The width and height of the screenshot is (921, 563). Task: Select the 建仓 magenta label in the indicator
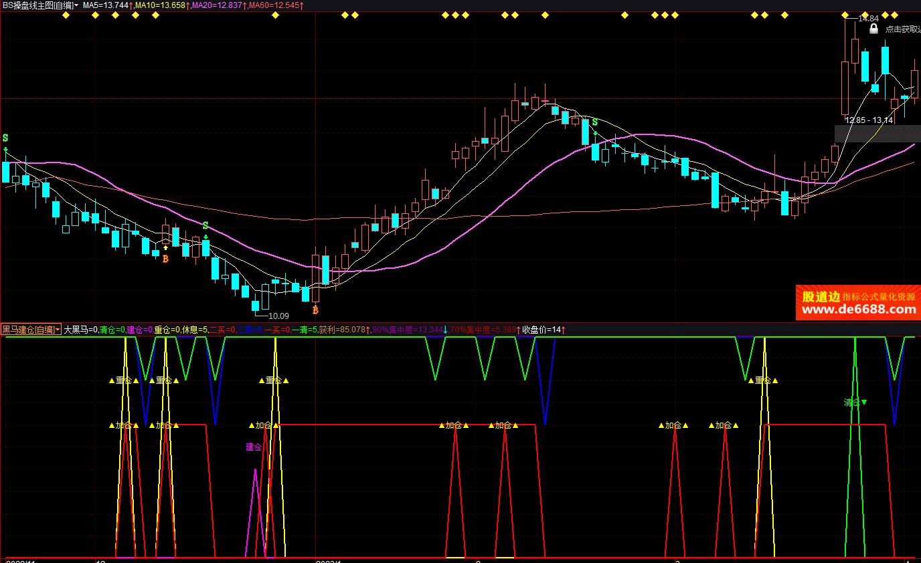click(x=254, y=447)
